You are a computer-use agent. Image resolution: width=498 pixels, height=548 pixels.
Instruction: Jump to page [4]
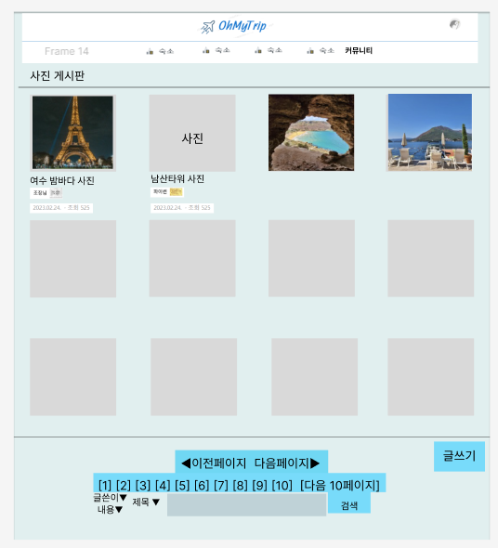pos(163,485)
